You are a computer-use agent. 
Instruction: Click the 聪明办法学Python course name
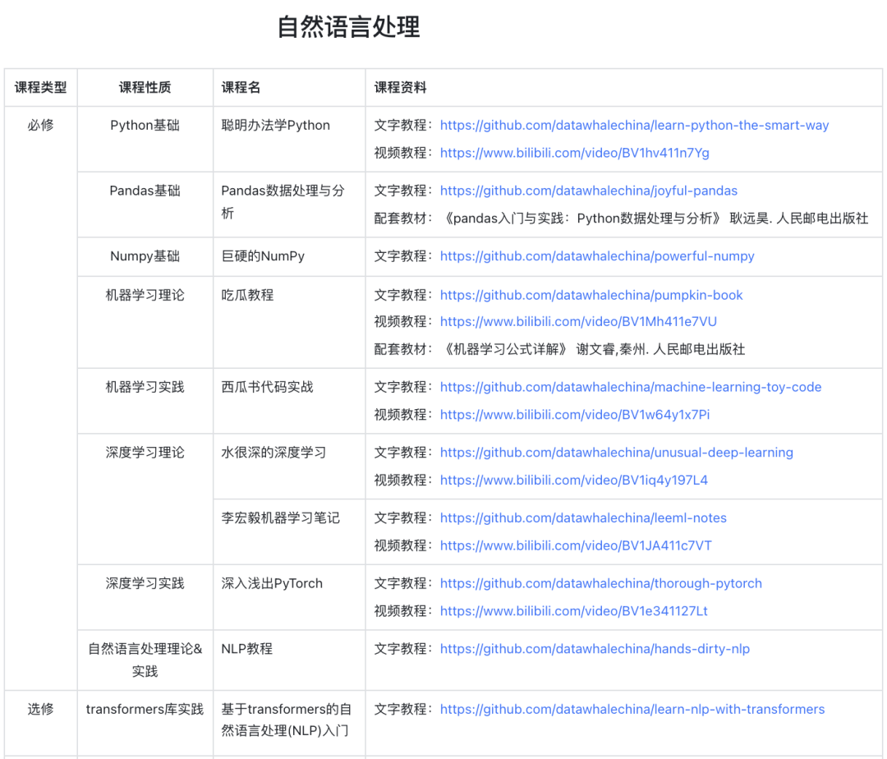tap(275, 125)
